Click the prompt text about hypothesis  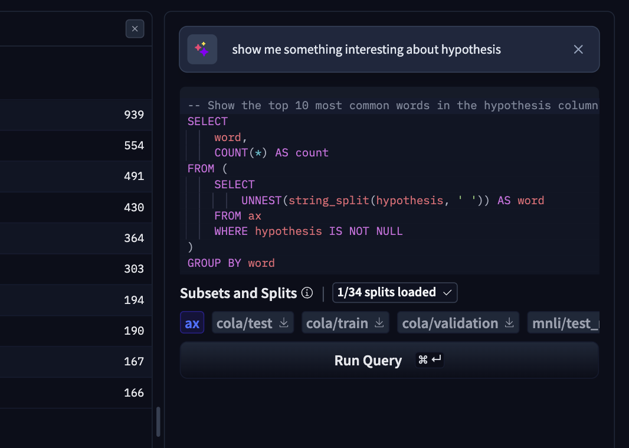(x=366, y=50)
